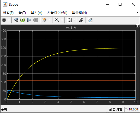Click the T=10.000 status field
Image resolution: width=140 pixels, height=113 pixels.
click(131, 109)
